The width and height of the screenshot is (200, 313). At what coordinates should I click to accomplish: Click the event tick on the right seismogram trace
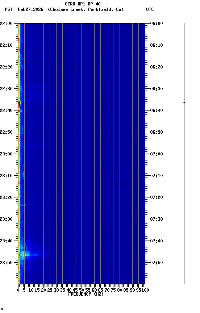184,103
